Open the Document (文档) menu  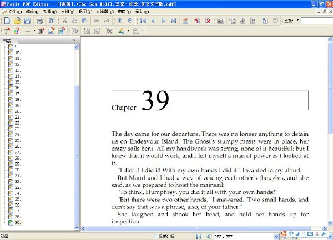[68, 12]
